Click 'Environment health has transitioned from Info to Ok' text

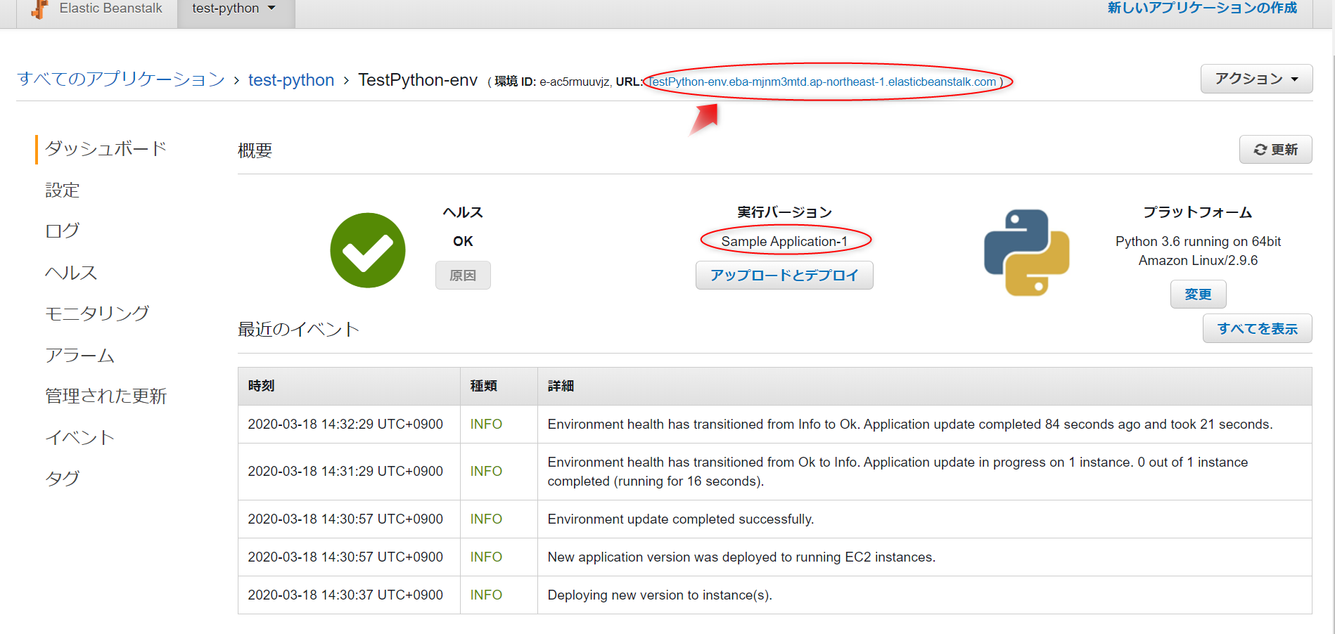click(x=910, y=424)
